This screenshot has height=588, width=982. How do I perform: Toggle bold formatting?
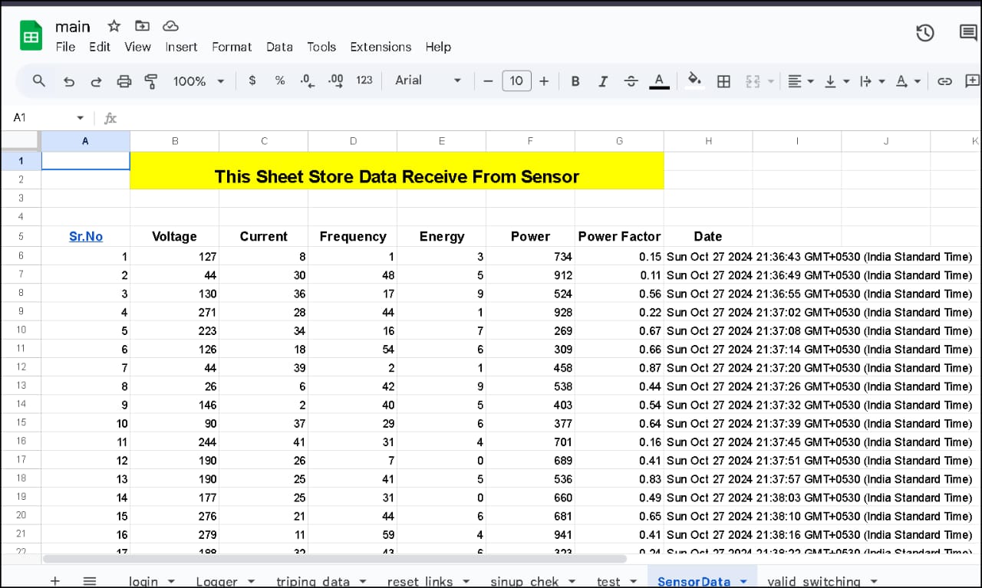click(575, 81)
